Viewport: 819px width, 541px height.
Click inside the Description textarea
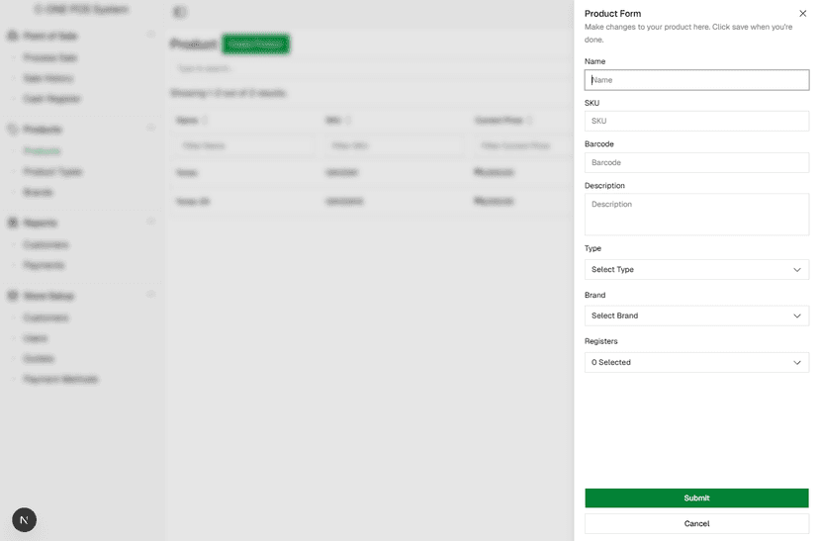[x=696, y=214]
